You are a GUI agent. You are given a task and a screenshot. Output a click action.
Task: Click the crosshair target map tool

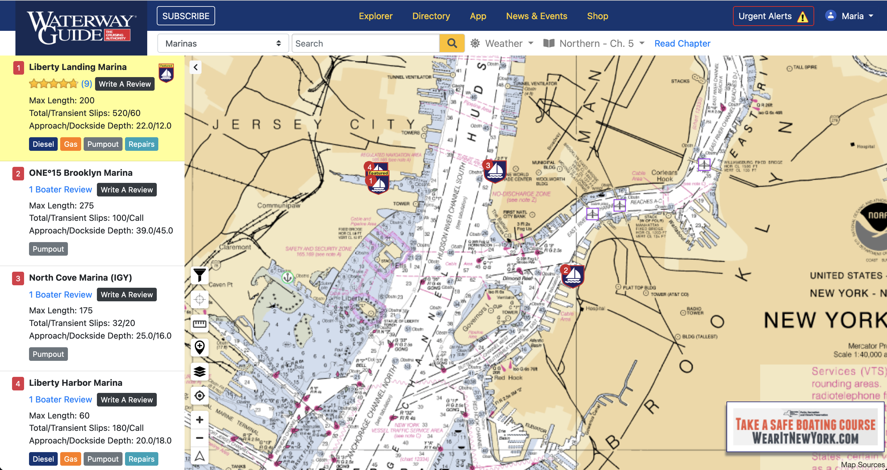(x=199, y=299)
